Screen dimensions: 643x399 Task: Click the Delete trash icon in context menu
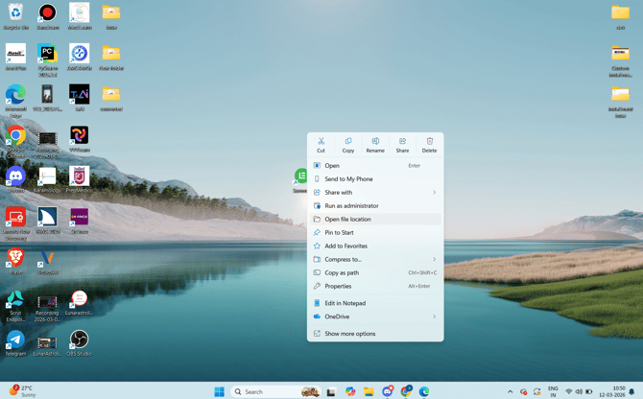[429, 141]
